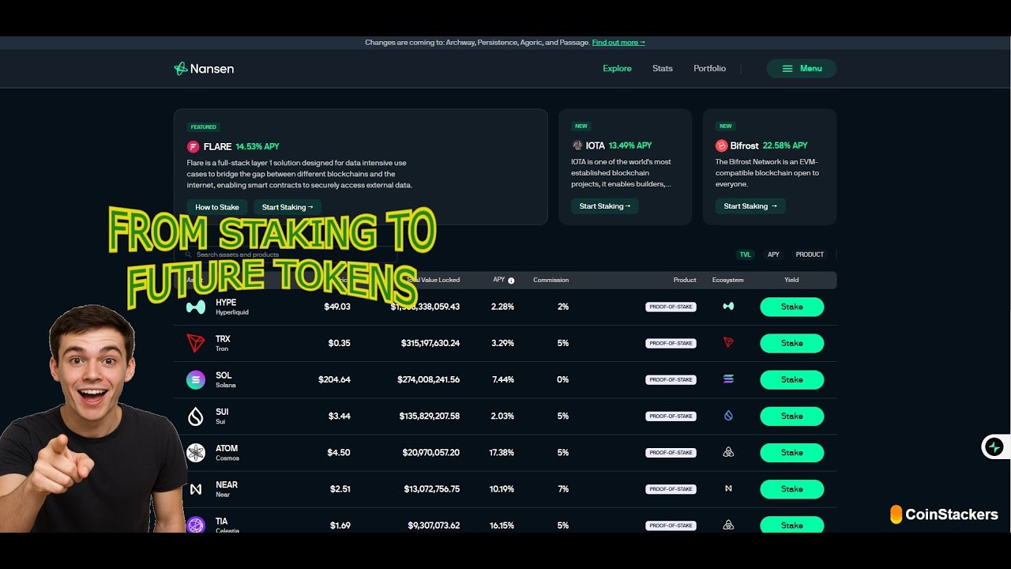1011x569 pixels.
Task: Open the green Menu button
Action: click(801, 69)
